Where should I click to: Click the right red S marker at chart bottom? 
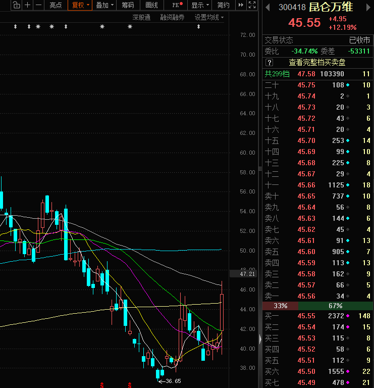130,385
